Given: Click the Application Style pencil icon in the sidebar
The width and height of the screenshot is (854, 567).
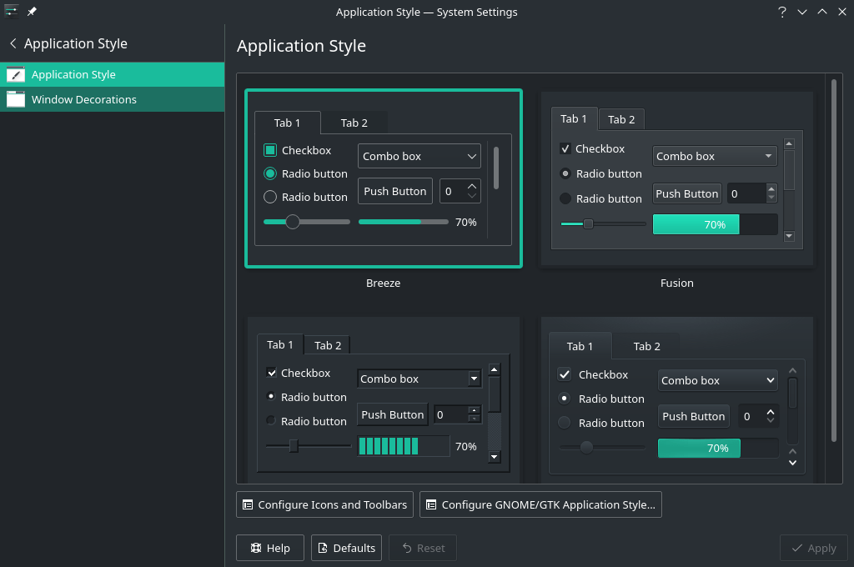Looking at the screenshot, I should click(16, 74).
